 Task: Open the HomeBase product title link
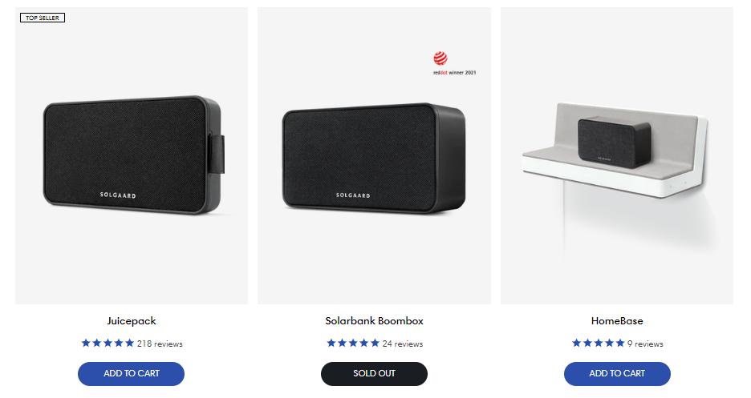(x=617, y=321)
